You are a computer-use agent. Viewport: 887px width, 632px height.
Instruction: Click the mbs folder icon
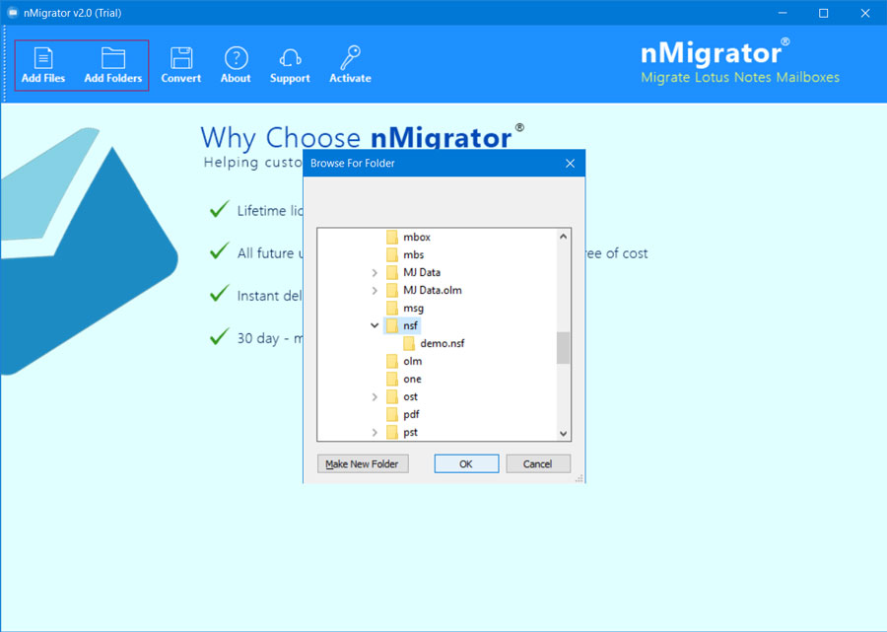pos(392,254)
